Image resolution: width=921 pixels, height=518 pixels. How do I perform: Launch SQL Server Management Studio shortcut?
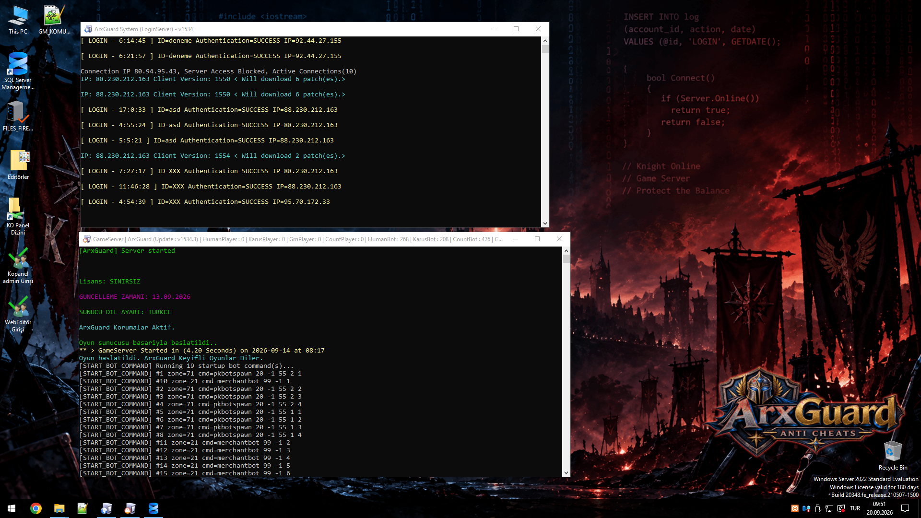point(18,71)
